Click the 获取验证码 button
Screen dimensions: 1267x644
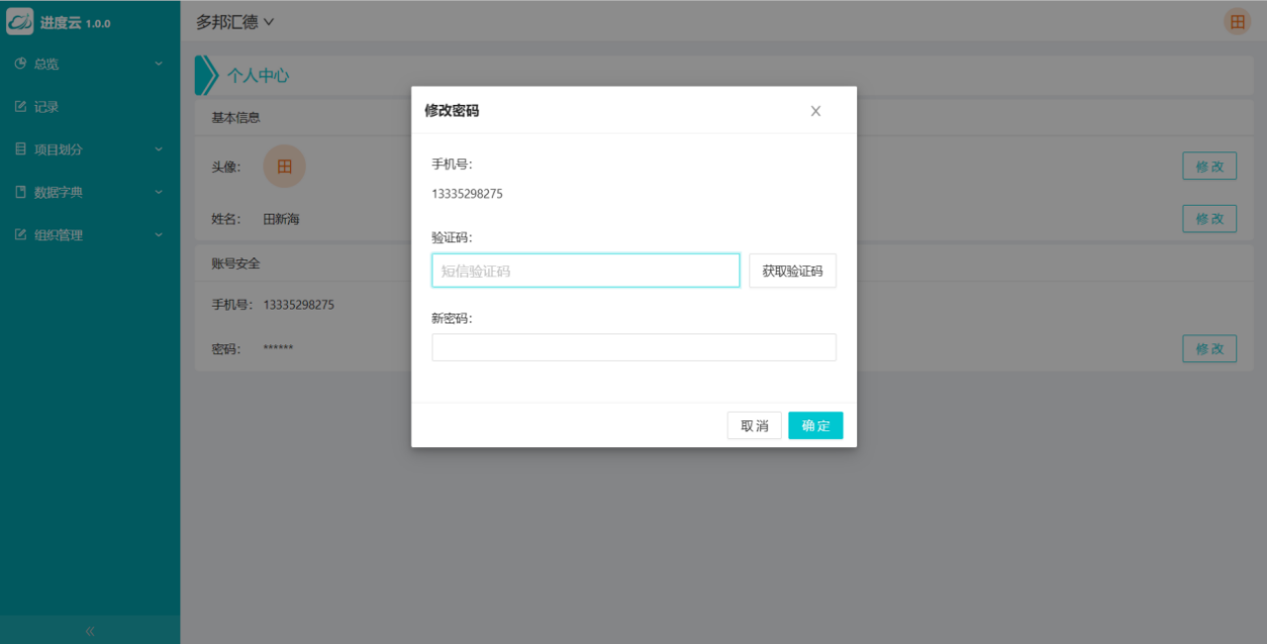[792, 271]
